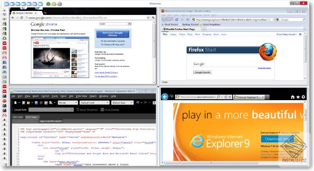Click the favorites star in Internet Explorer
This screenshot has width=314, height=171.
click(x=298, y=97)
